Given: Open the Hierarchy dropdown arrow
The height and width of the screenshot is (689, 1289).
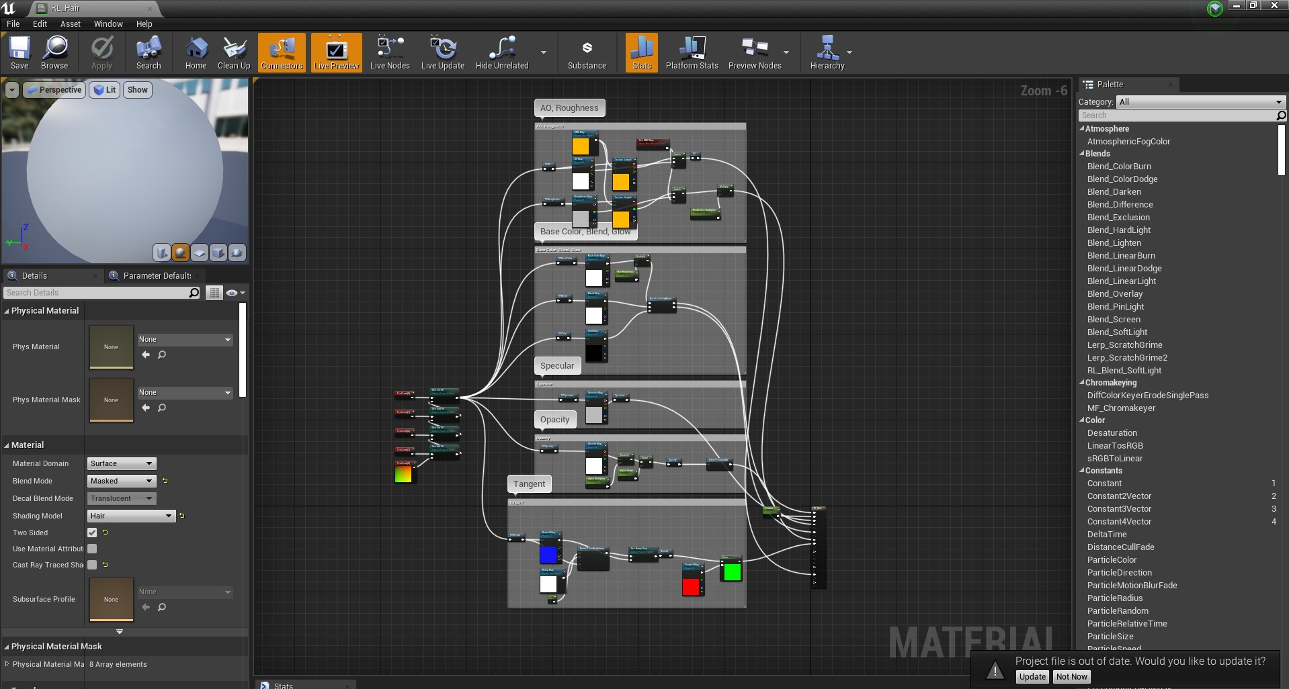Looking at the screenshot, I should click(x=849, y=52).
